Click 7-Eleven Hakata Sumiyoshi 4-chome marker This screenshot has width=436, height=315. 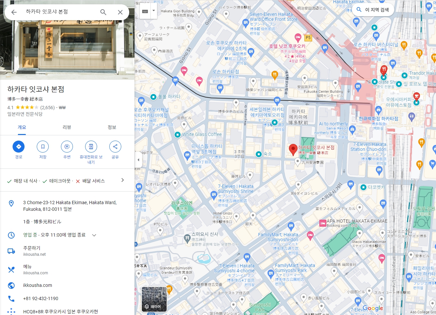click(246, 257)
